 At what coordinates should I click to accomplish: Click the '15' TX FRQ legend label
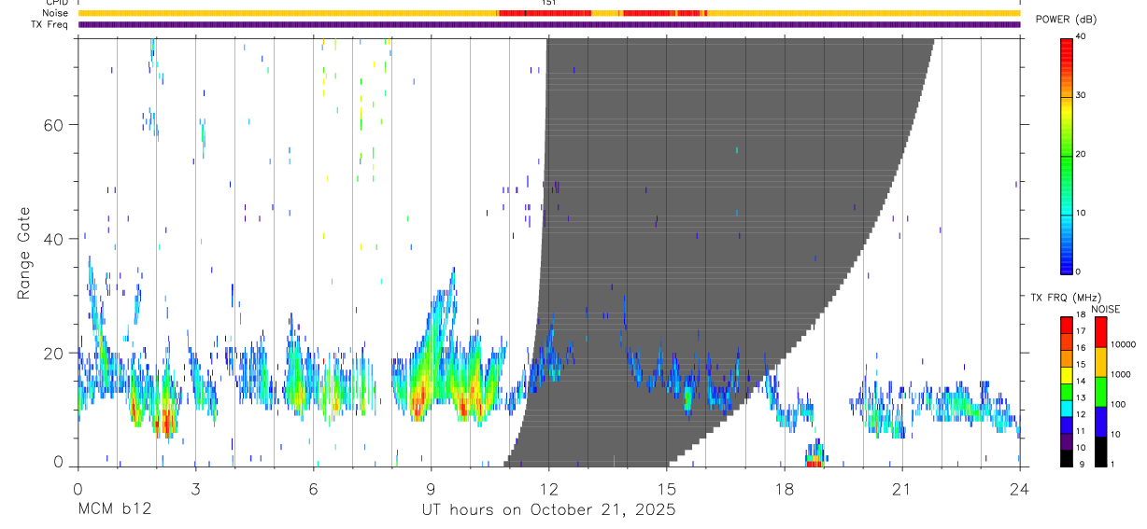1082,365
